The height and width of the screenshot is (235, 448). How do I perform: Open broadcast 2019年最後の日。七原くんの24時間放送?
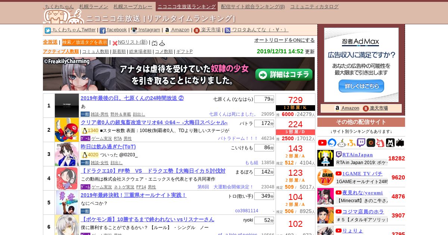click(x=132, y=98)
